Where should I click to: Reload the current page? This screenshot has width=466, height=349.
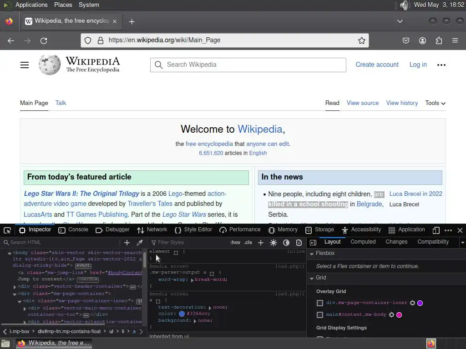click(44, 40)
